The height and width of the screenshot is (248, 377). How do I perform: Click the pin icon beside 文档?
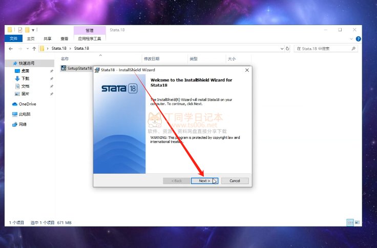point(51,87)
